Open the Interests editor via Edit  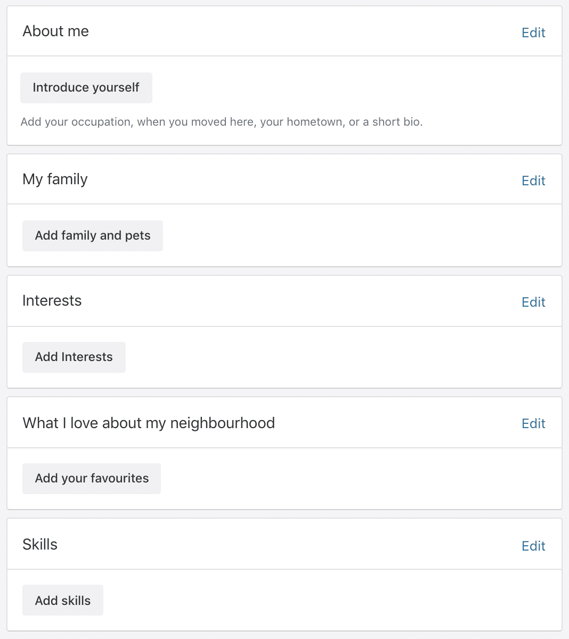coord(533,302)
